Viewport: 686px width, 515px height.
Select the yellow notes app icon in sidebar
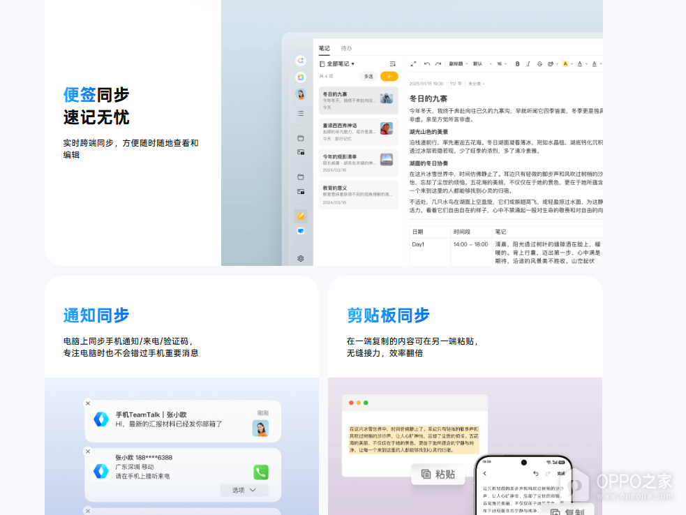point(301,216)
